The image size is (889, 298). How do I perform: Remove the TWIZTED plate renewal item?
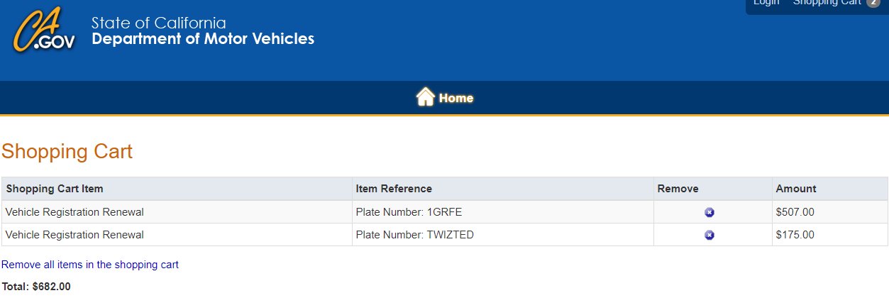(x=709, y=235)
